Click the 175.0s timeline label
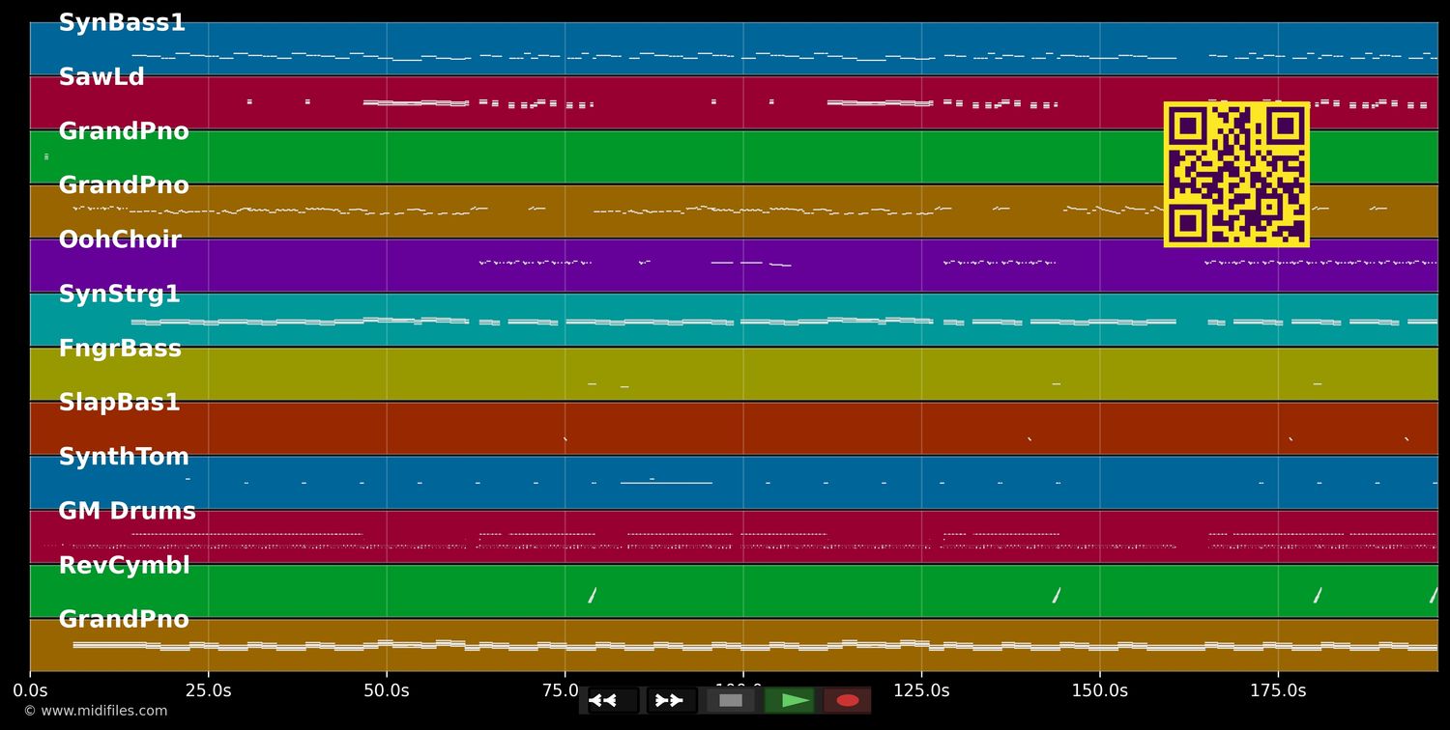1450x730 pixels. 1278,690
